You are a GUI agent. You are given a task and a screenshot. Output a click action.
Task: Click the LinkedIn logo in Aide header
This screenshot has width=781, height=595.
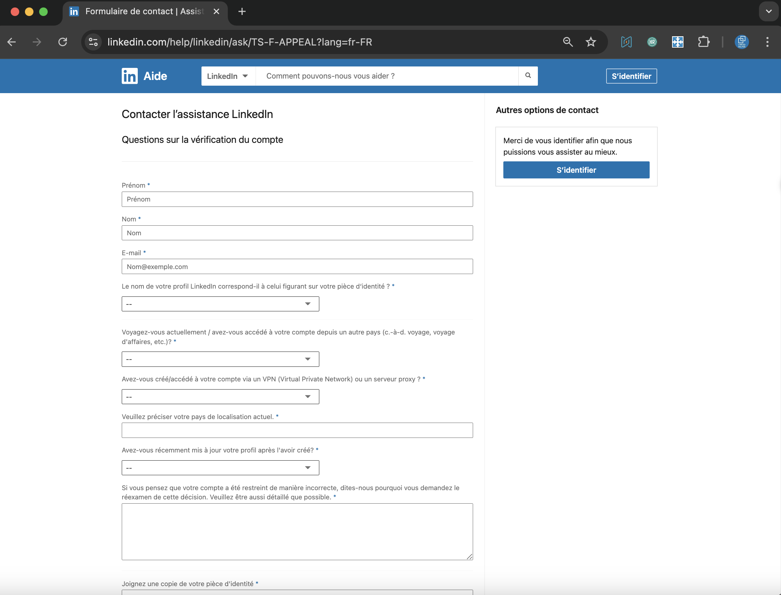[x=130, y=76]
